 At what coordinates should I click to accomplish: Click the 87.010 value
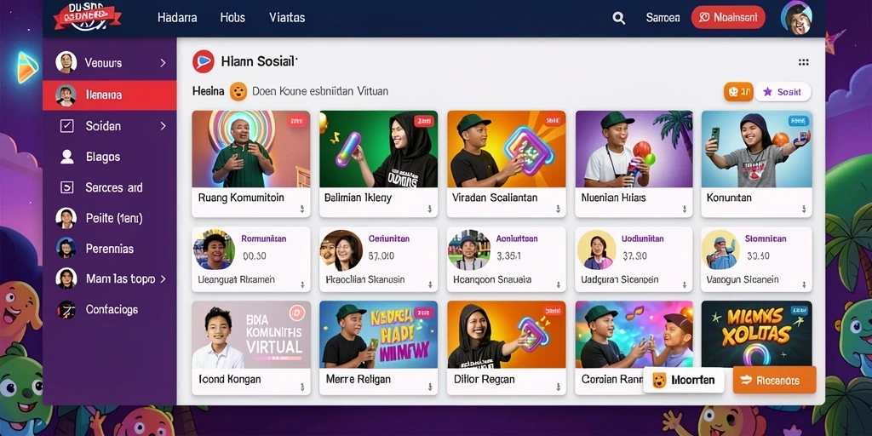point(381,256)
